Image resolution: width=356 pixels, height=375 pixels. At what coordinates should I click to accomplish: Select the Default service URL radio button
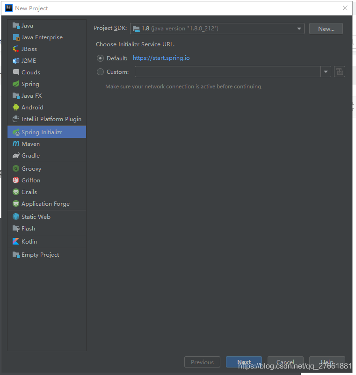coord(100,58)
